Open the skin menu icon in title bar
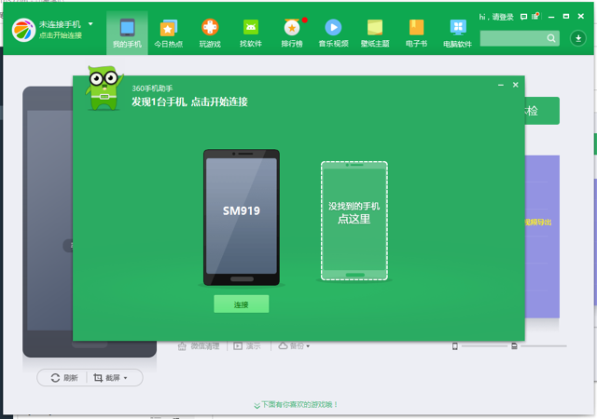The height and width of the screenshot is (419, 597). 535,17
